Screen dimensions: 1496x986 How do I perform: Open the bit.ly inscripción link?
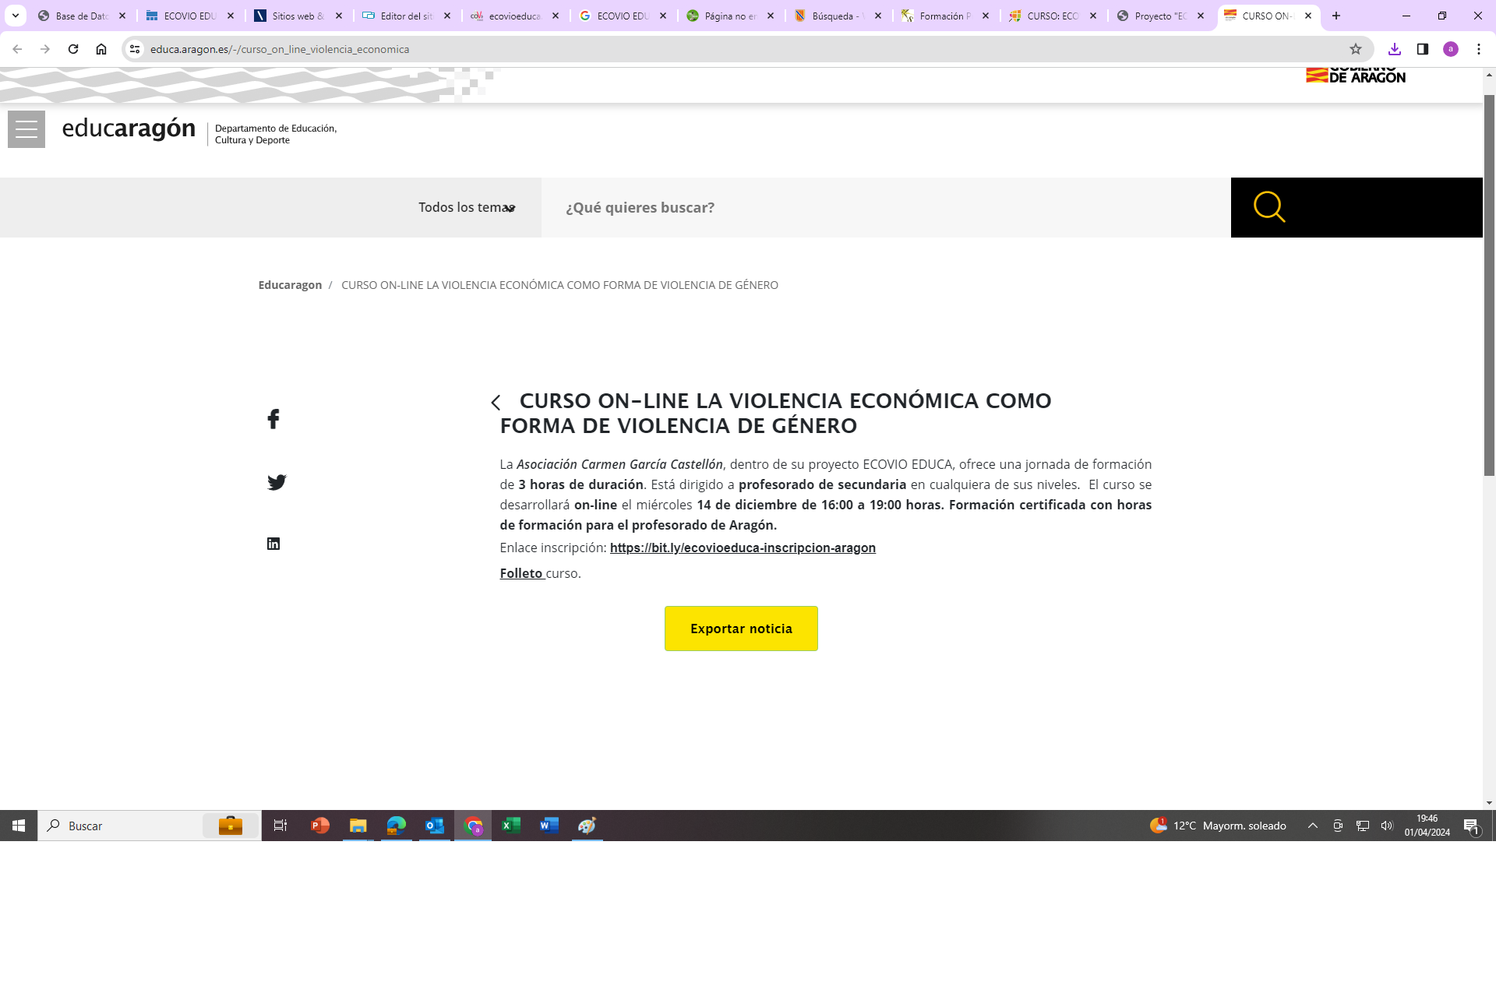click(x=743, y=548)
